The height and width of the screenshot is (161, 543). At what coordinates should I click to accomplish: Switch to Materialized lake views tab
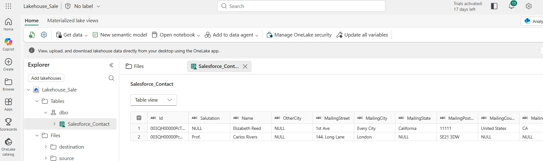[x=73, y=20]
